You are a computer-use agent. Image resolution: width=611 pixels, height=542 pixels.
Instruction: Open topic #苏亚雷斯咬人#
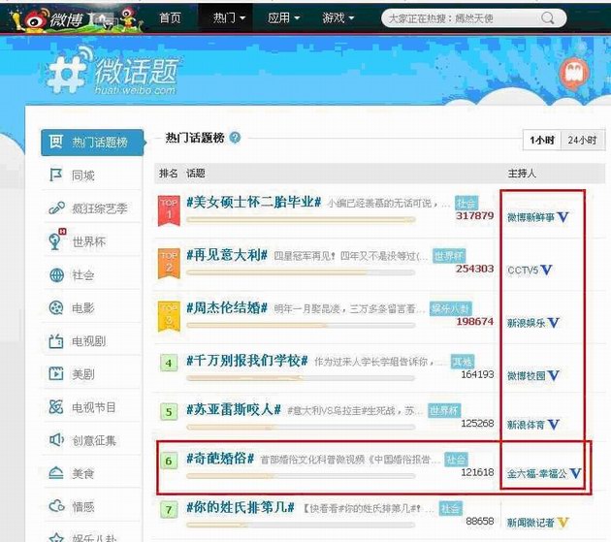click(x=234, y=409)
